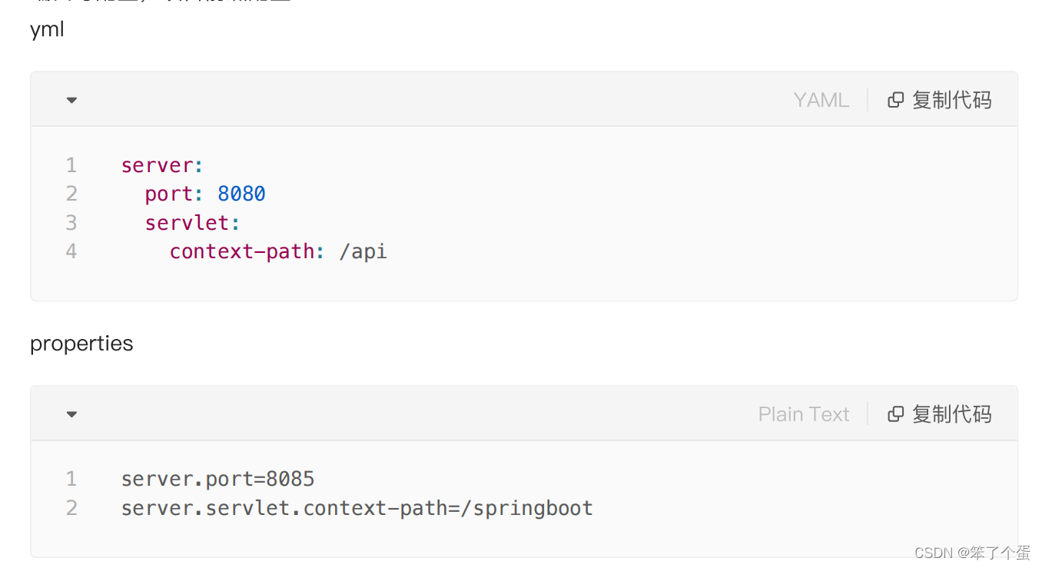Select the line containing server.port=8085
Viewport: 1042px width, 568px height.
[x=217, y=478]
